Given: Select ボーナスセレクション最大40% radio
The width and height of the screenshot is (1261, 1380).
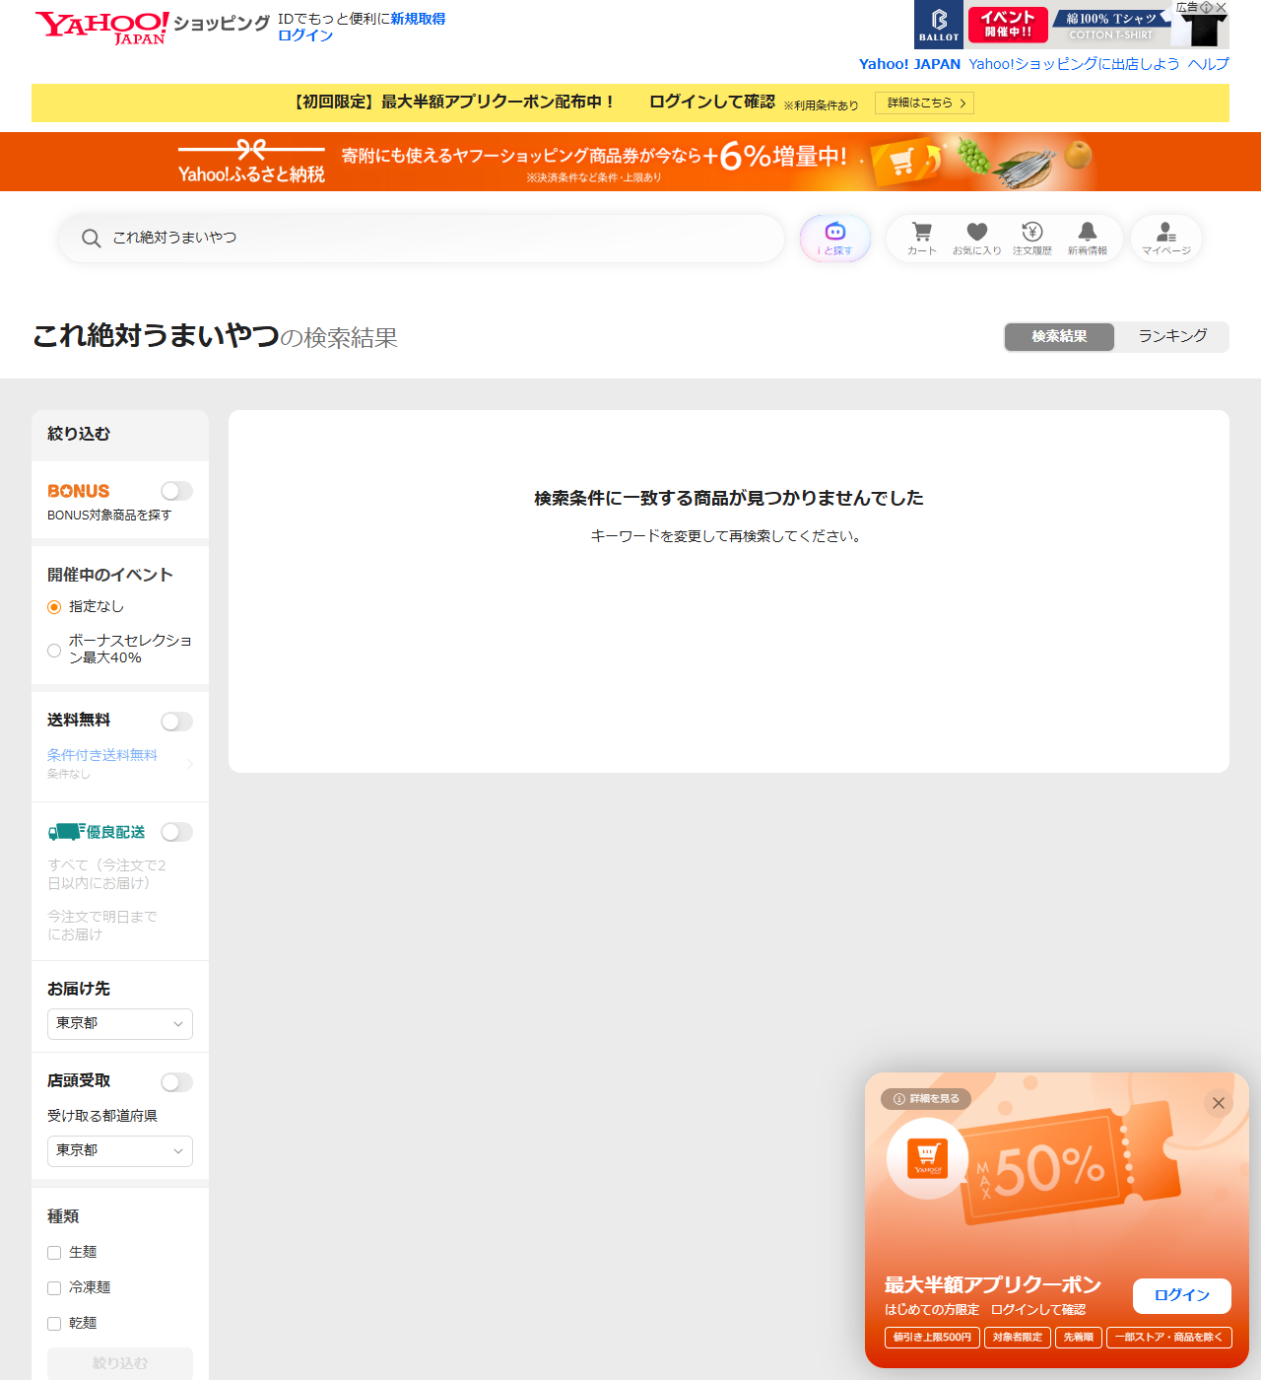Looking at the screenshot, I should tap(54, 651).
